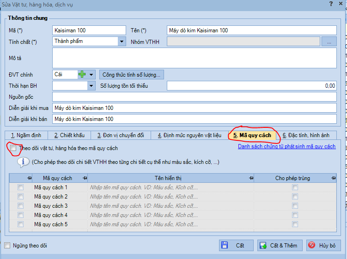The width and height of the screenshot is (347, 259).
Task: Open the Thời hạn BH dropdown
Action: click(91, 85)
